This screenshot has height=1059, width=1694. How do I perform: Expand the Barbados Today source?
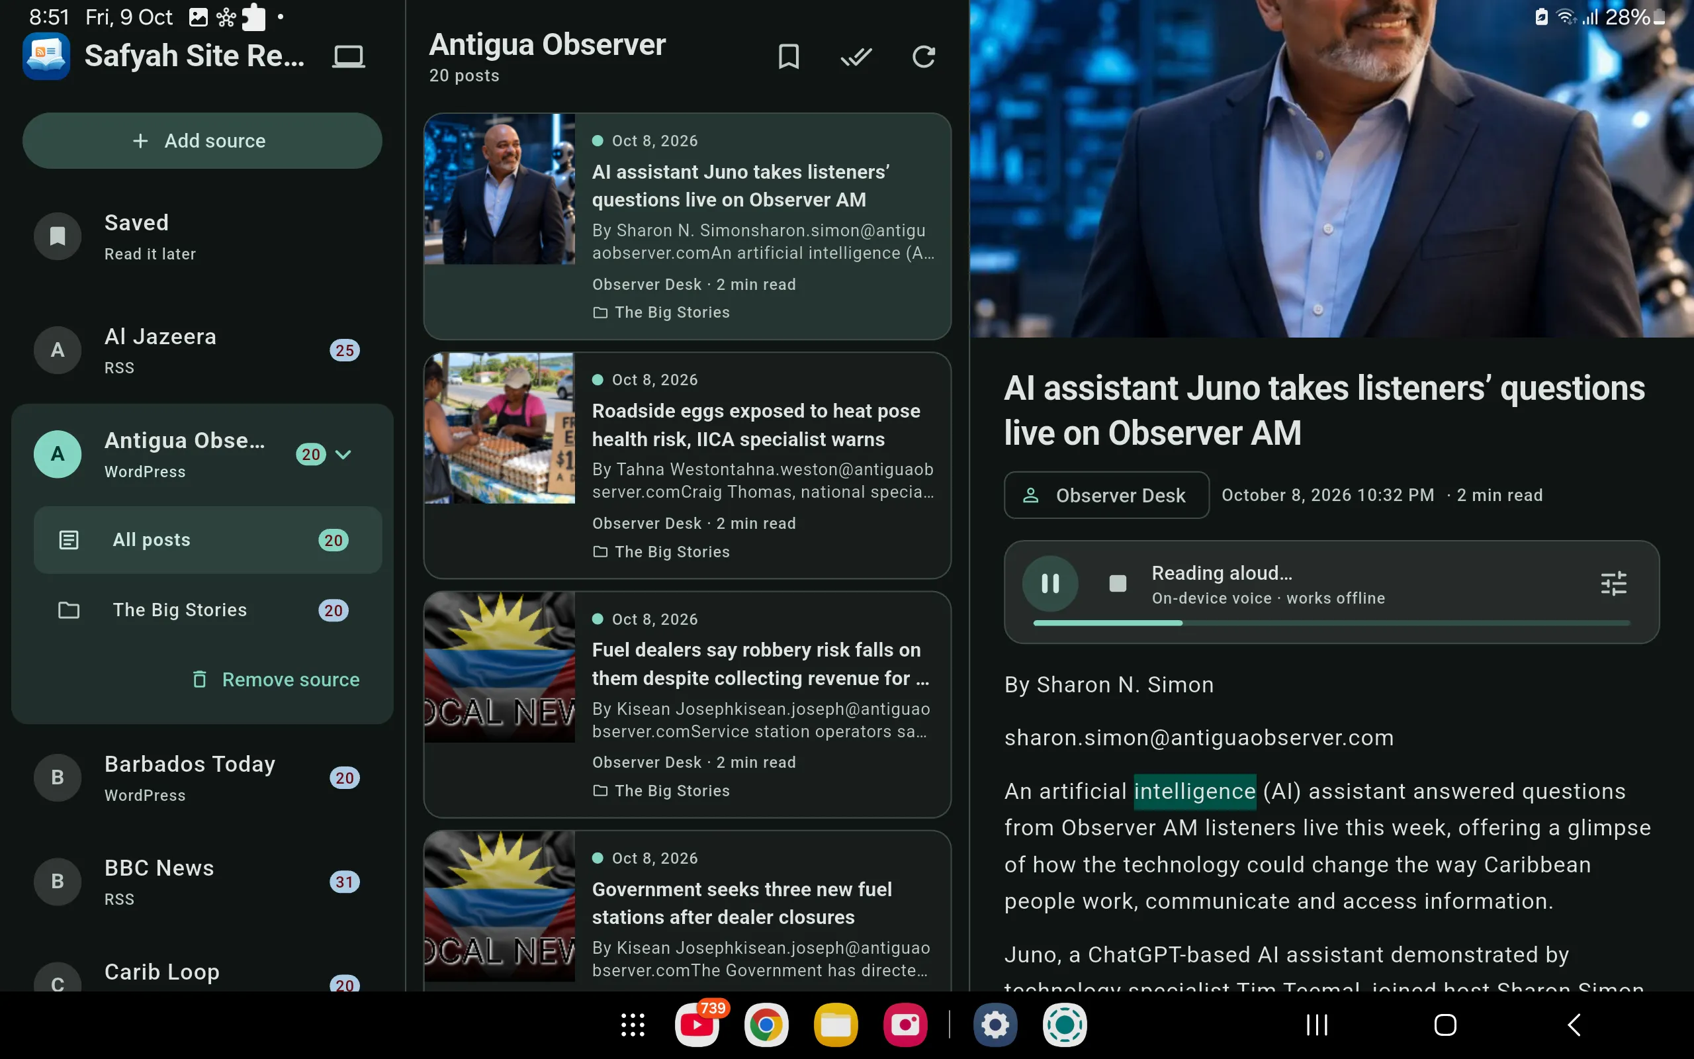(x=202, y=778)
